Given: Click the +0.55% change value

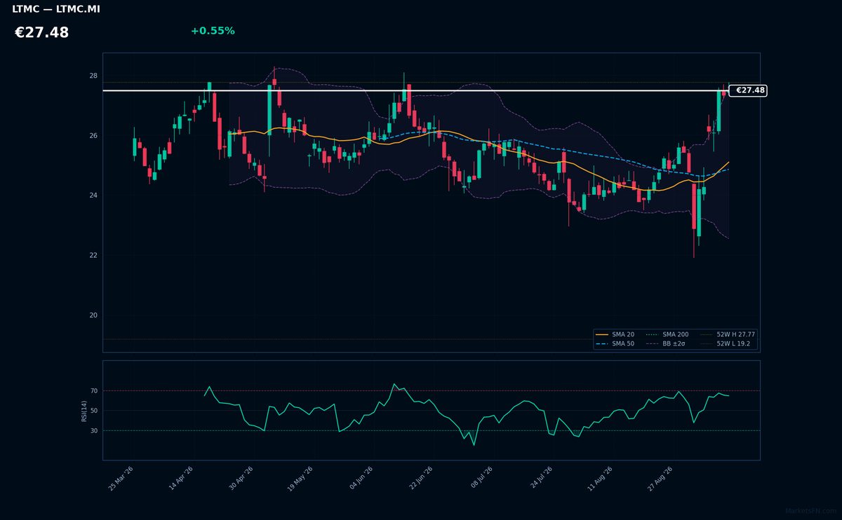Looking at the screenshot, I should (x=213, y=31).
